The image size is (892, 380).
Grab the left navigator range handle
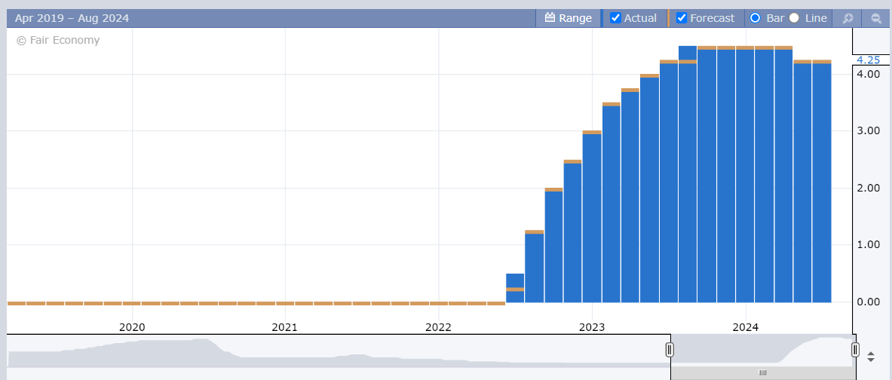[x=670, y=350]
